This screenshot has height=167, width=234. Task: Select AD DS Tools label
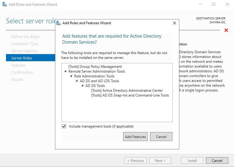tap(95, 86)
